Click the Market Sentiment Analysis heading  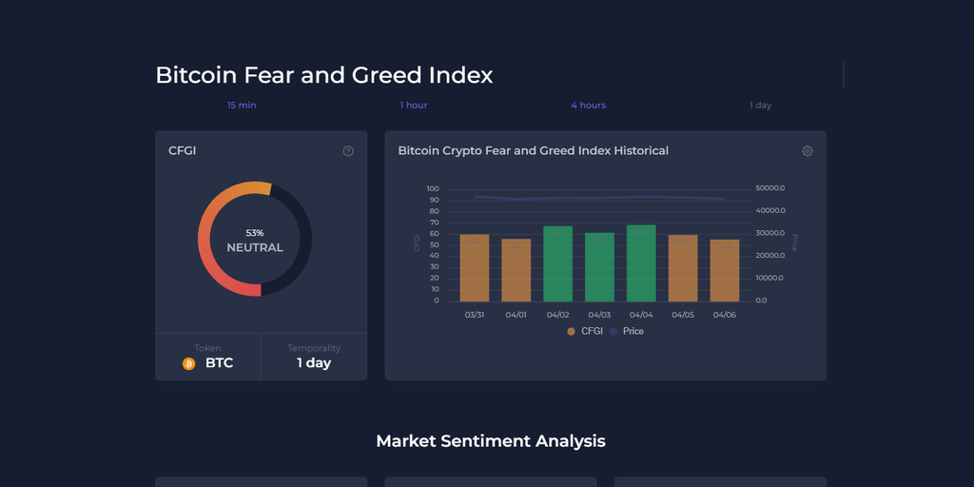tap(491, 441)
